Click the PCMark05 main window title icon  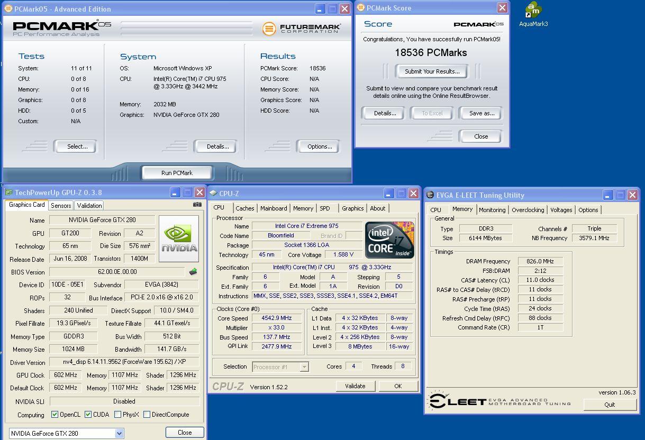click(8, 9)
